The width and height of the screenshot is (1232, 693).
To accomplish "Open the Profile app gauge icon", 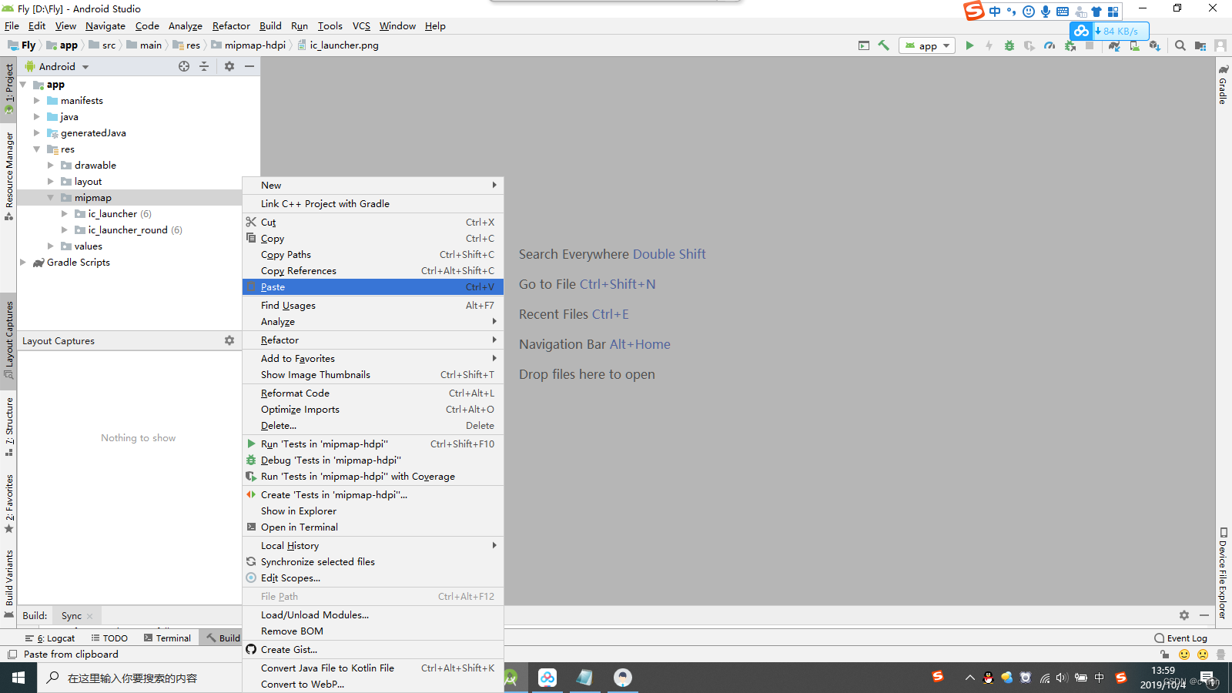I will pos(1050,45).
